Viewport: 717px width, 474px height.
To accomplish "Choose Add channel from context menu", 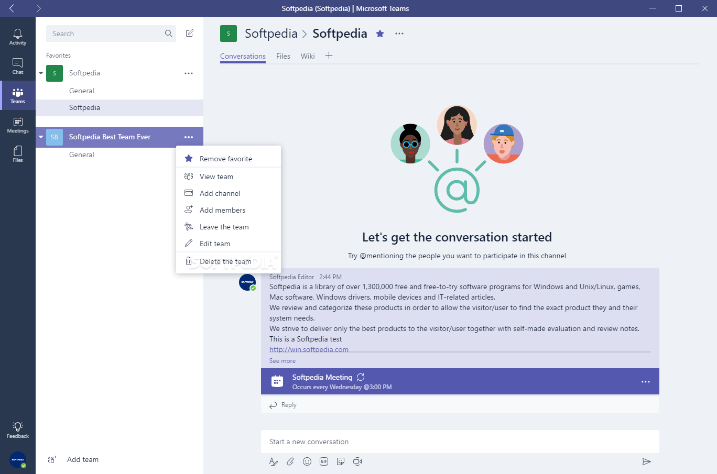I will [229, 193].
